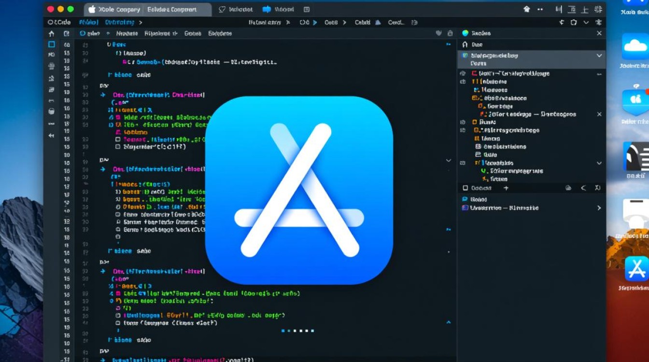
Task: Click the blue up caret near editor scrollbar
Action: coord(449,322)
